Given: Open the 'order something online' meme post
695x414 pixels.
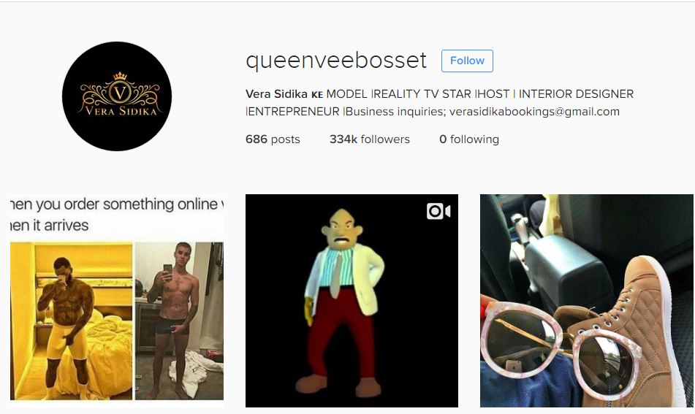Looking at the screenshot, I should coord(117,301).
